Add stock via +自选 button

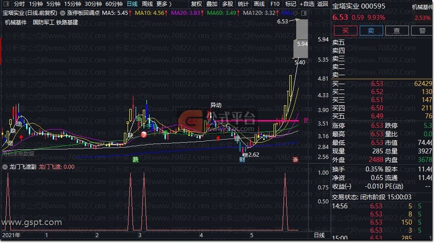point(307,4)
